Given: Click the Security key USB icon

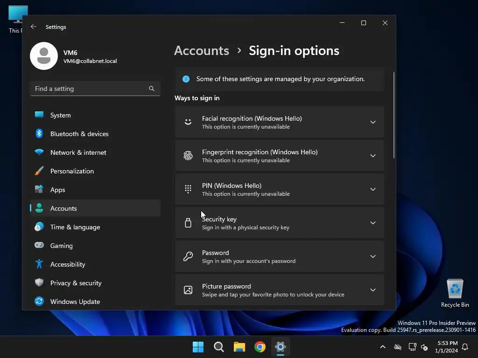Looking at the screenshot, I should click(188, 223).
